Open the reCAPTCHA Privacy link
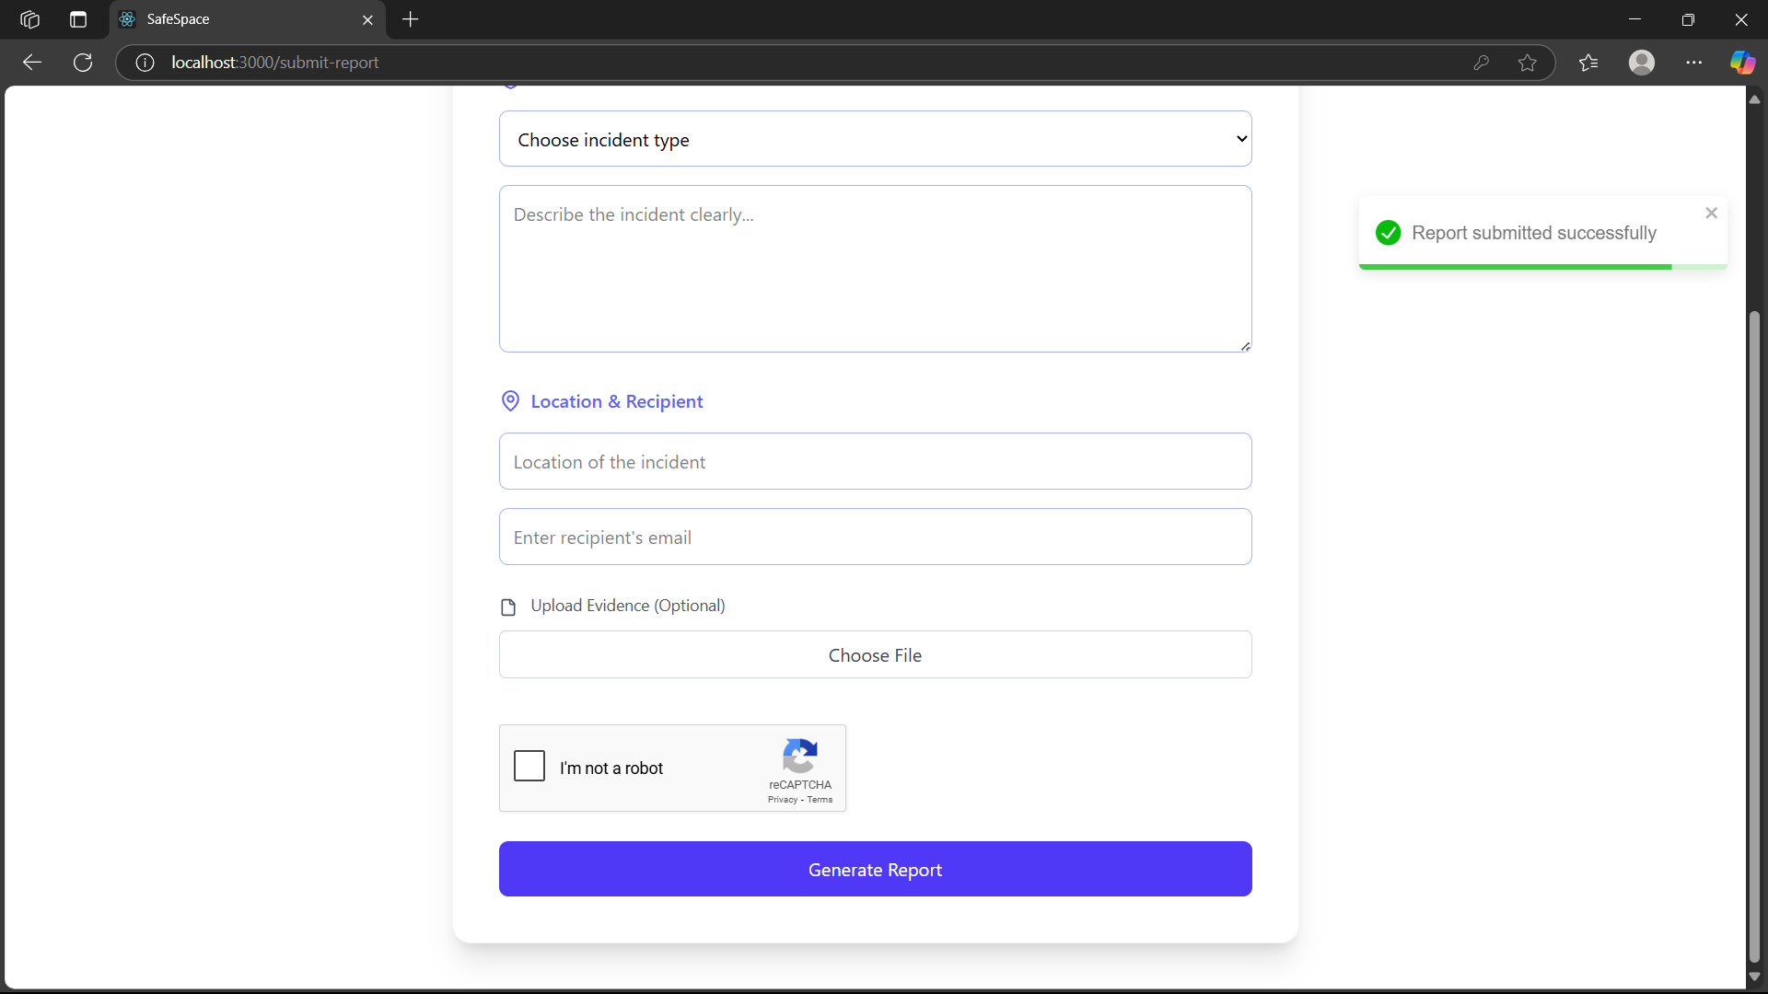The height and width of the screenshot is (994, 1768). click(x=782, y=800)
